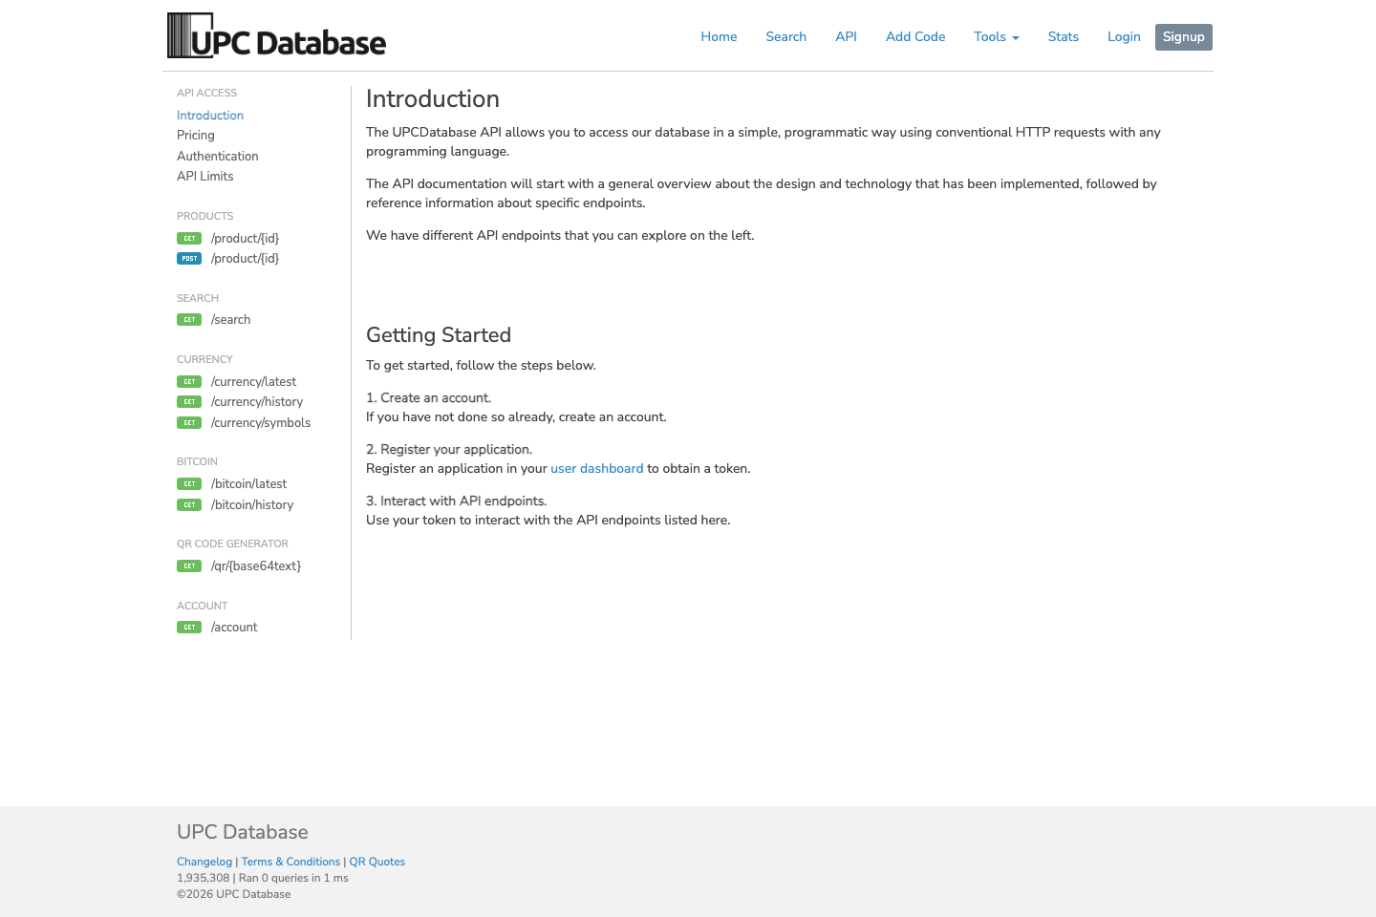Open the user dashboard link
Viewport: 1376px width, 917px height.
tap(597, 468)
